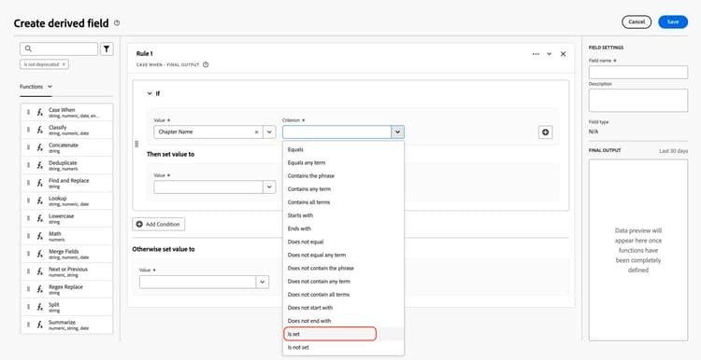
Task: Collapse the If section
Action: (x=150, y=93)
